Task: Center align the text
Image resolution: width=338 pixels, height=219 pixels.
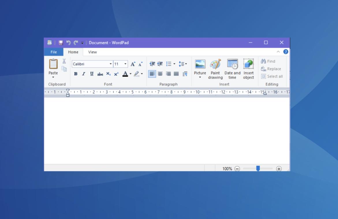Action: pyautogui.click(x=160, y=74)
